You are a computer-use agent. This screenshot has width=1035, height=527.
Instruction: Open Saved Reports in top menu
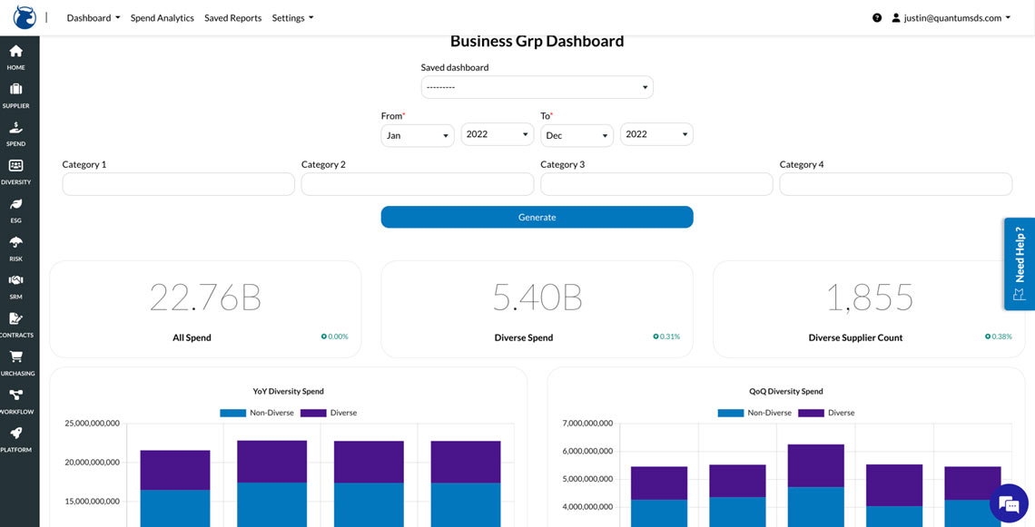(x=232, y=18)
